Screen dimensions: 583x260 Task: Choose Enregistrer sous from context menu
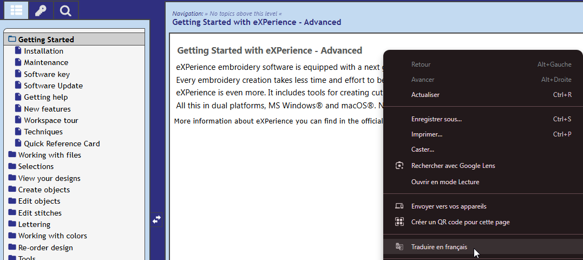436,119
